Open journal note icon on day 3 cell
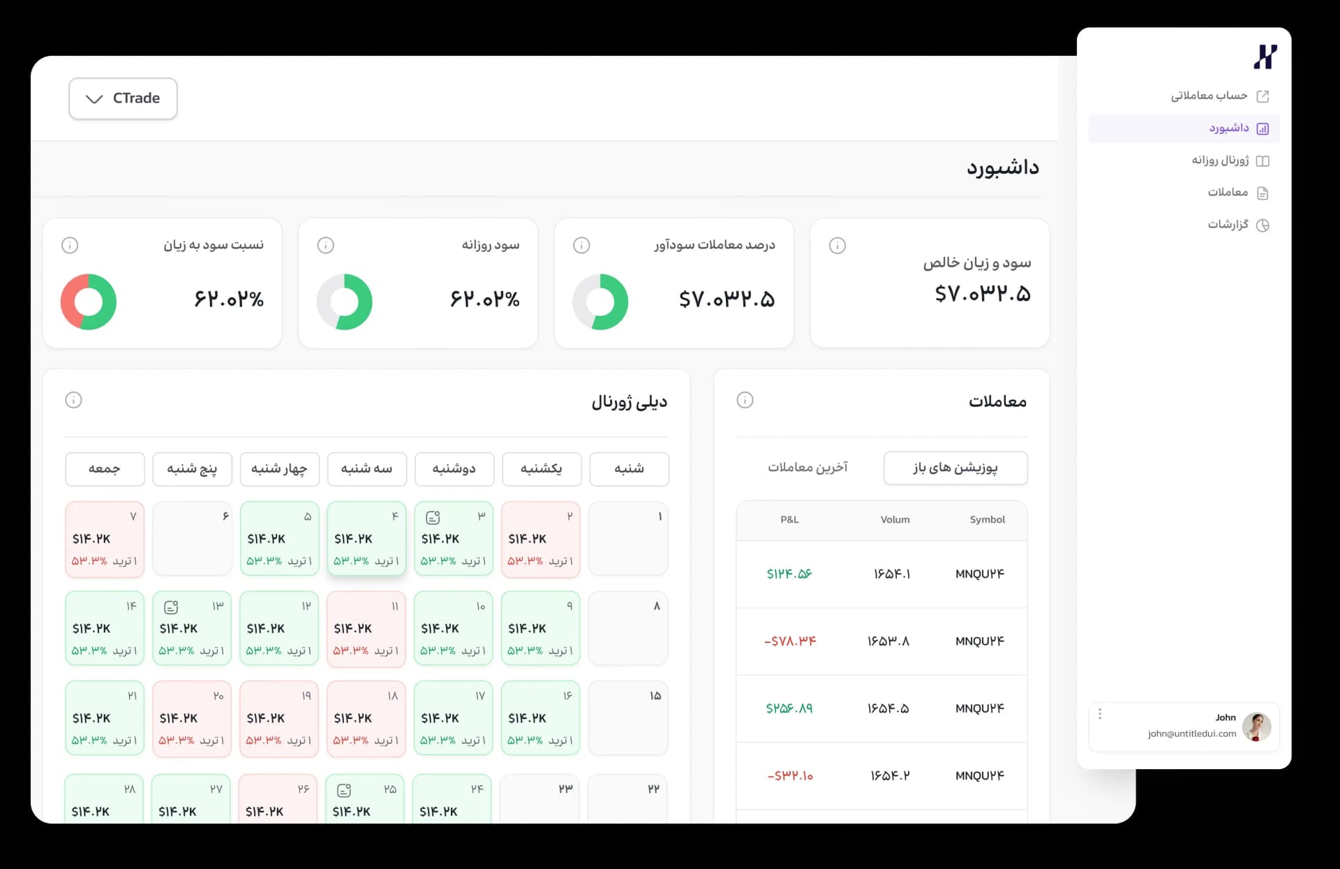 coord(433,517)
